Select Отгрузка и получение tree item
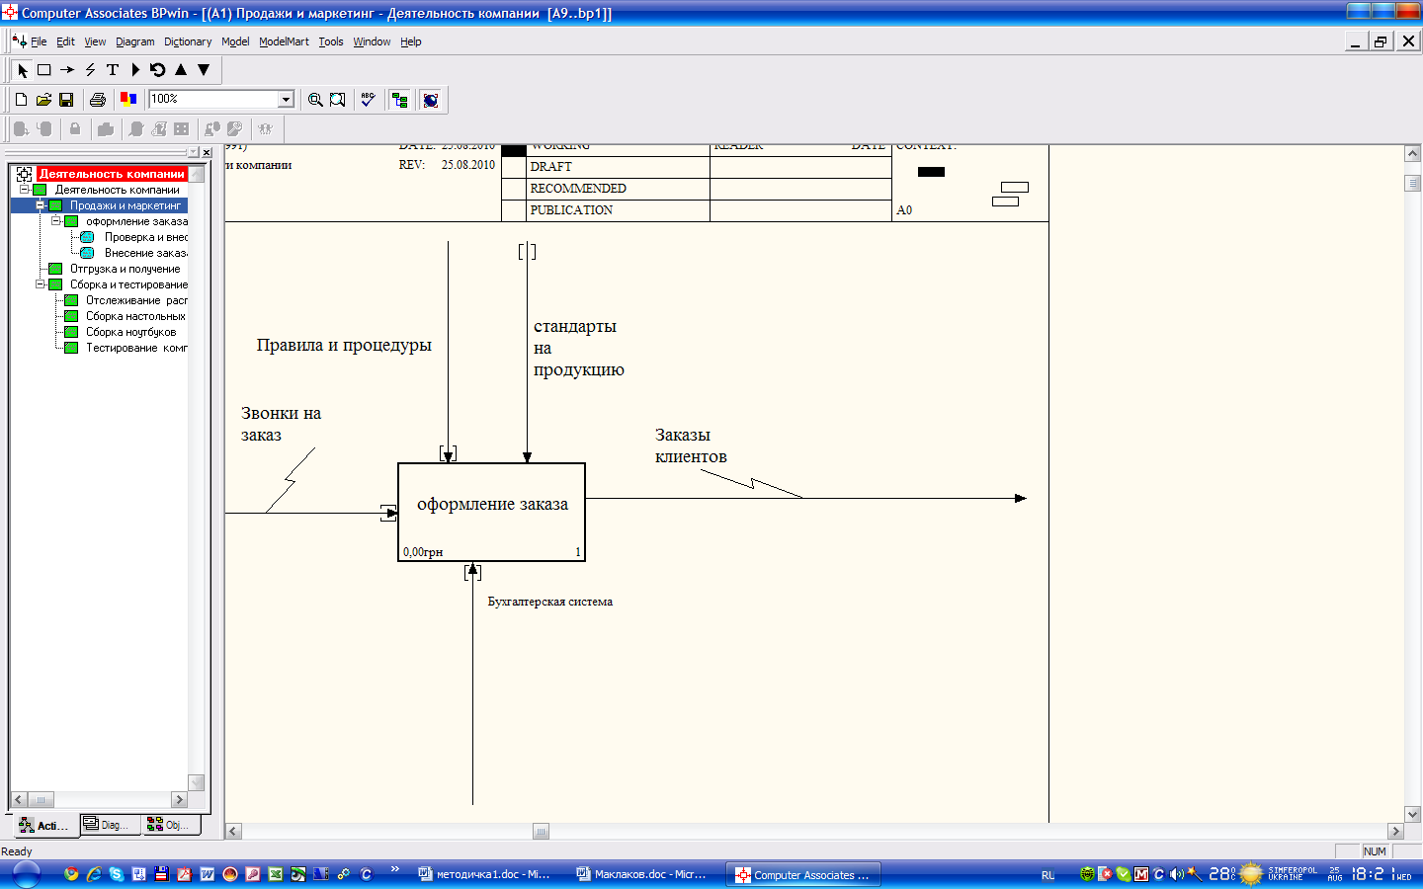 (x=125, y=269)
